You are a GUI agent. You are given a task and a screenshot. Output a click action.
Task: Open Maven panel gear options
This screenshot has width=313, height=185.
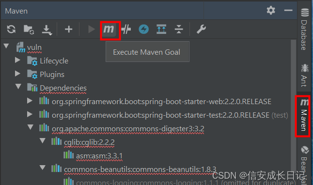[x=271, y=10]
